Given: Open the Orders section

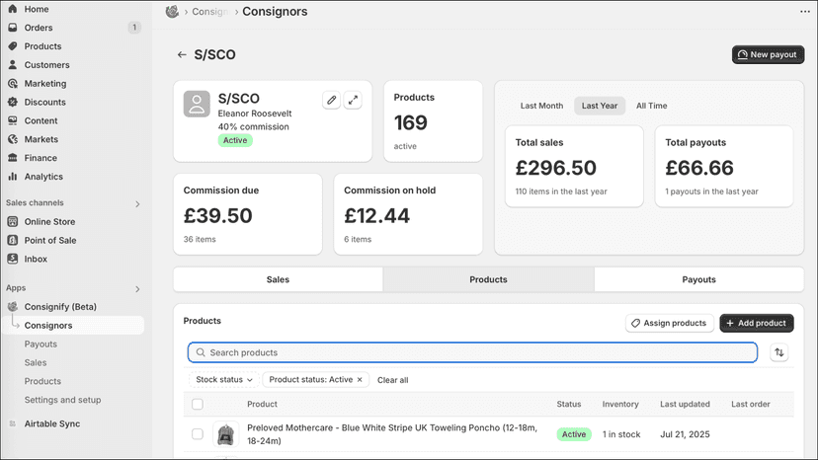Looking at the screenshot, I should click(x=39, y=28).
